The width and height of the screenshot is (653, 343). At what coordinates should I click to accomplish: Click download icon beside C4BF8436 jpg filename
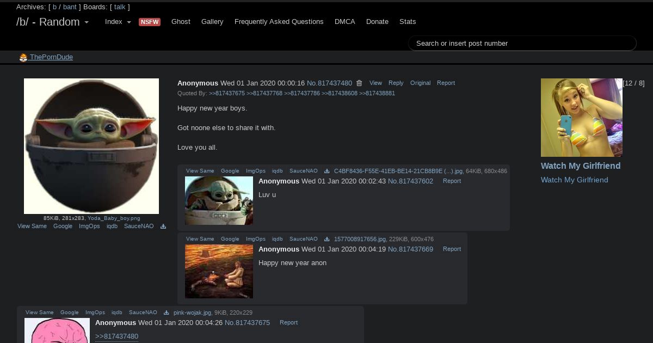click(327, 171)
